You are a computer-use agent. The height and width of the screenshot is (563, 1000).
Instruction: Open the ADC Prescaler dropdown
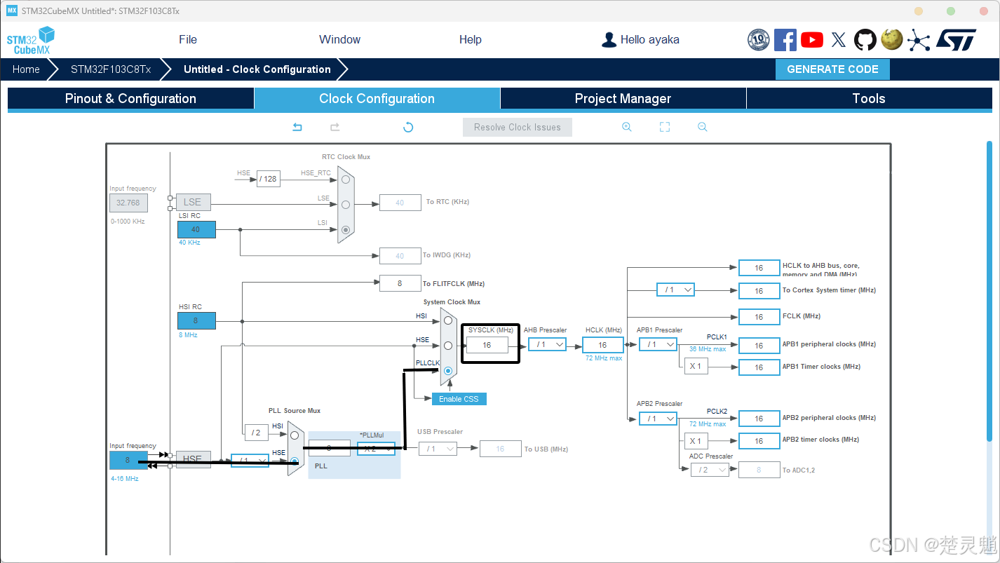[x=710, y=470]
